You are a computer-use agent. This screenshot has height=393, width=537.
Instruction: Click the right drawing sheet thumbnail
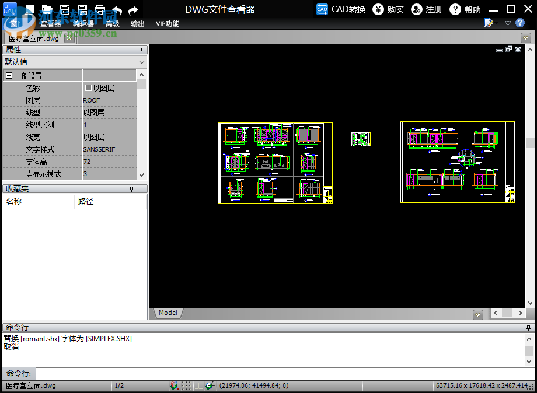(x=458, y=162)
